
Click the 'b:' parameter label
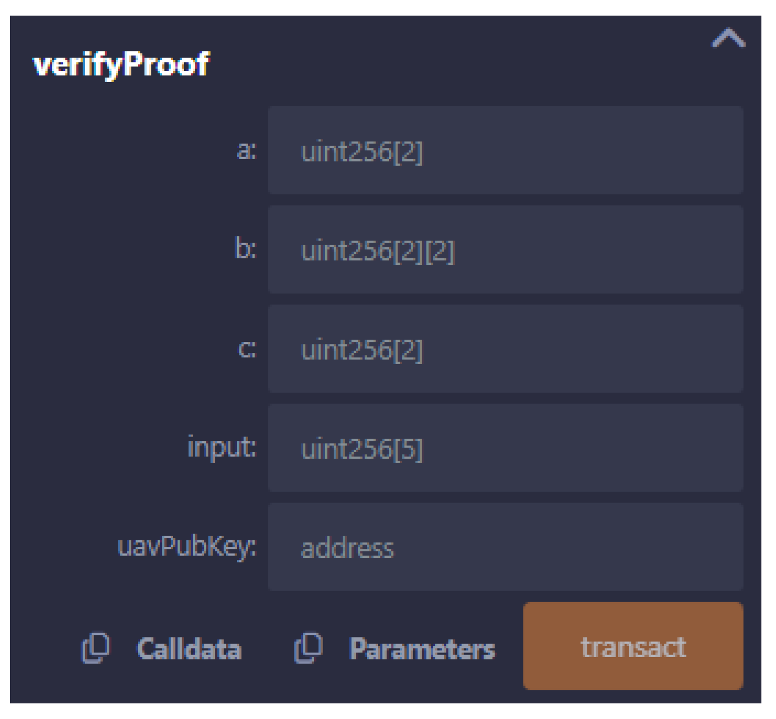tap(245, 249)
